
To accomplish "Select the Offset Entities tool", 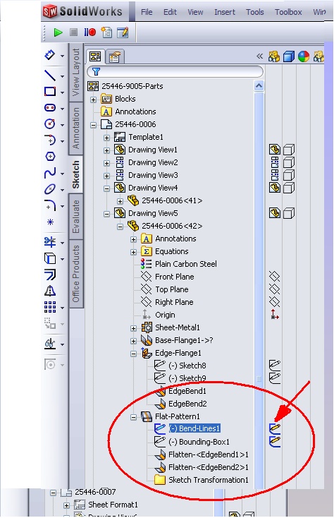I will coord(50,275).
